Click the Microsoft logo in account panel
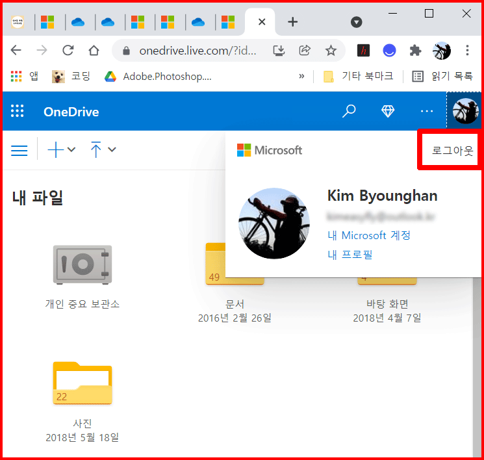The width and height of the screenshot is (484, 460). pyautogui.click(x=270, y=150)
